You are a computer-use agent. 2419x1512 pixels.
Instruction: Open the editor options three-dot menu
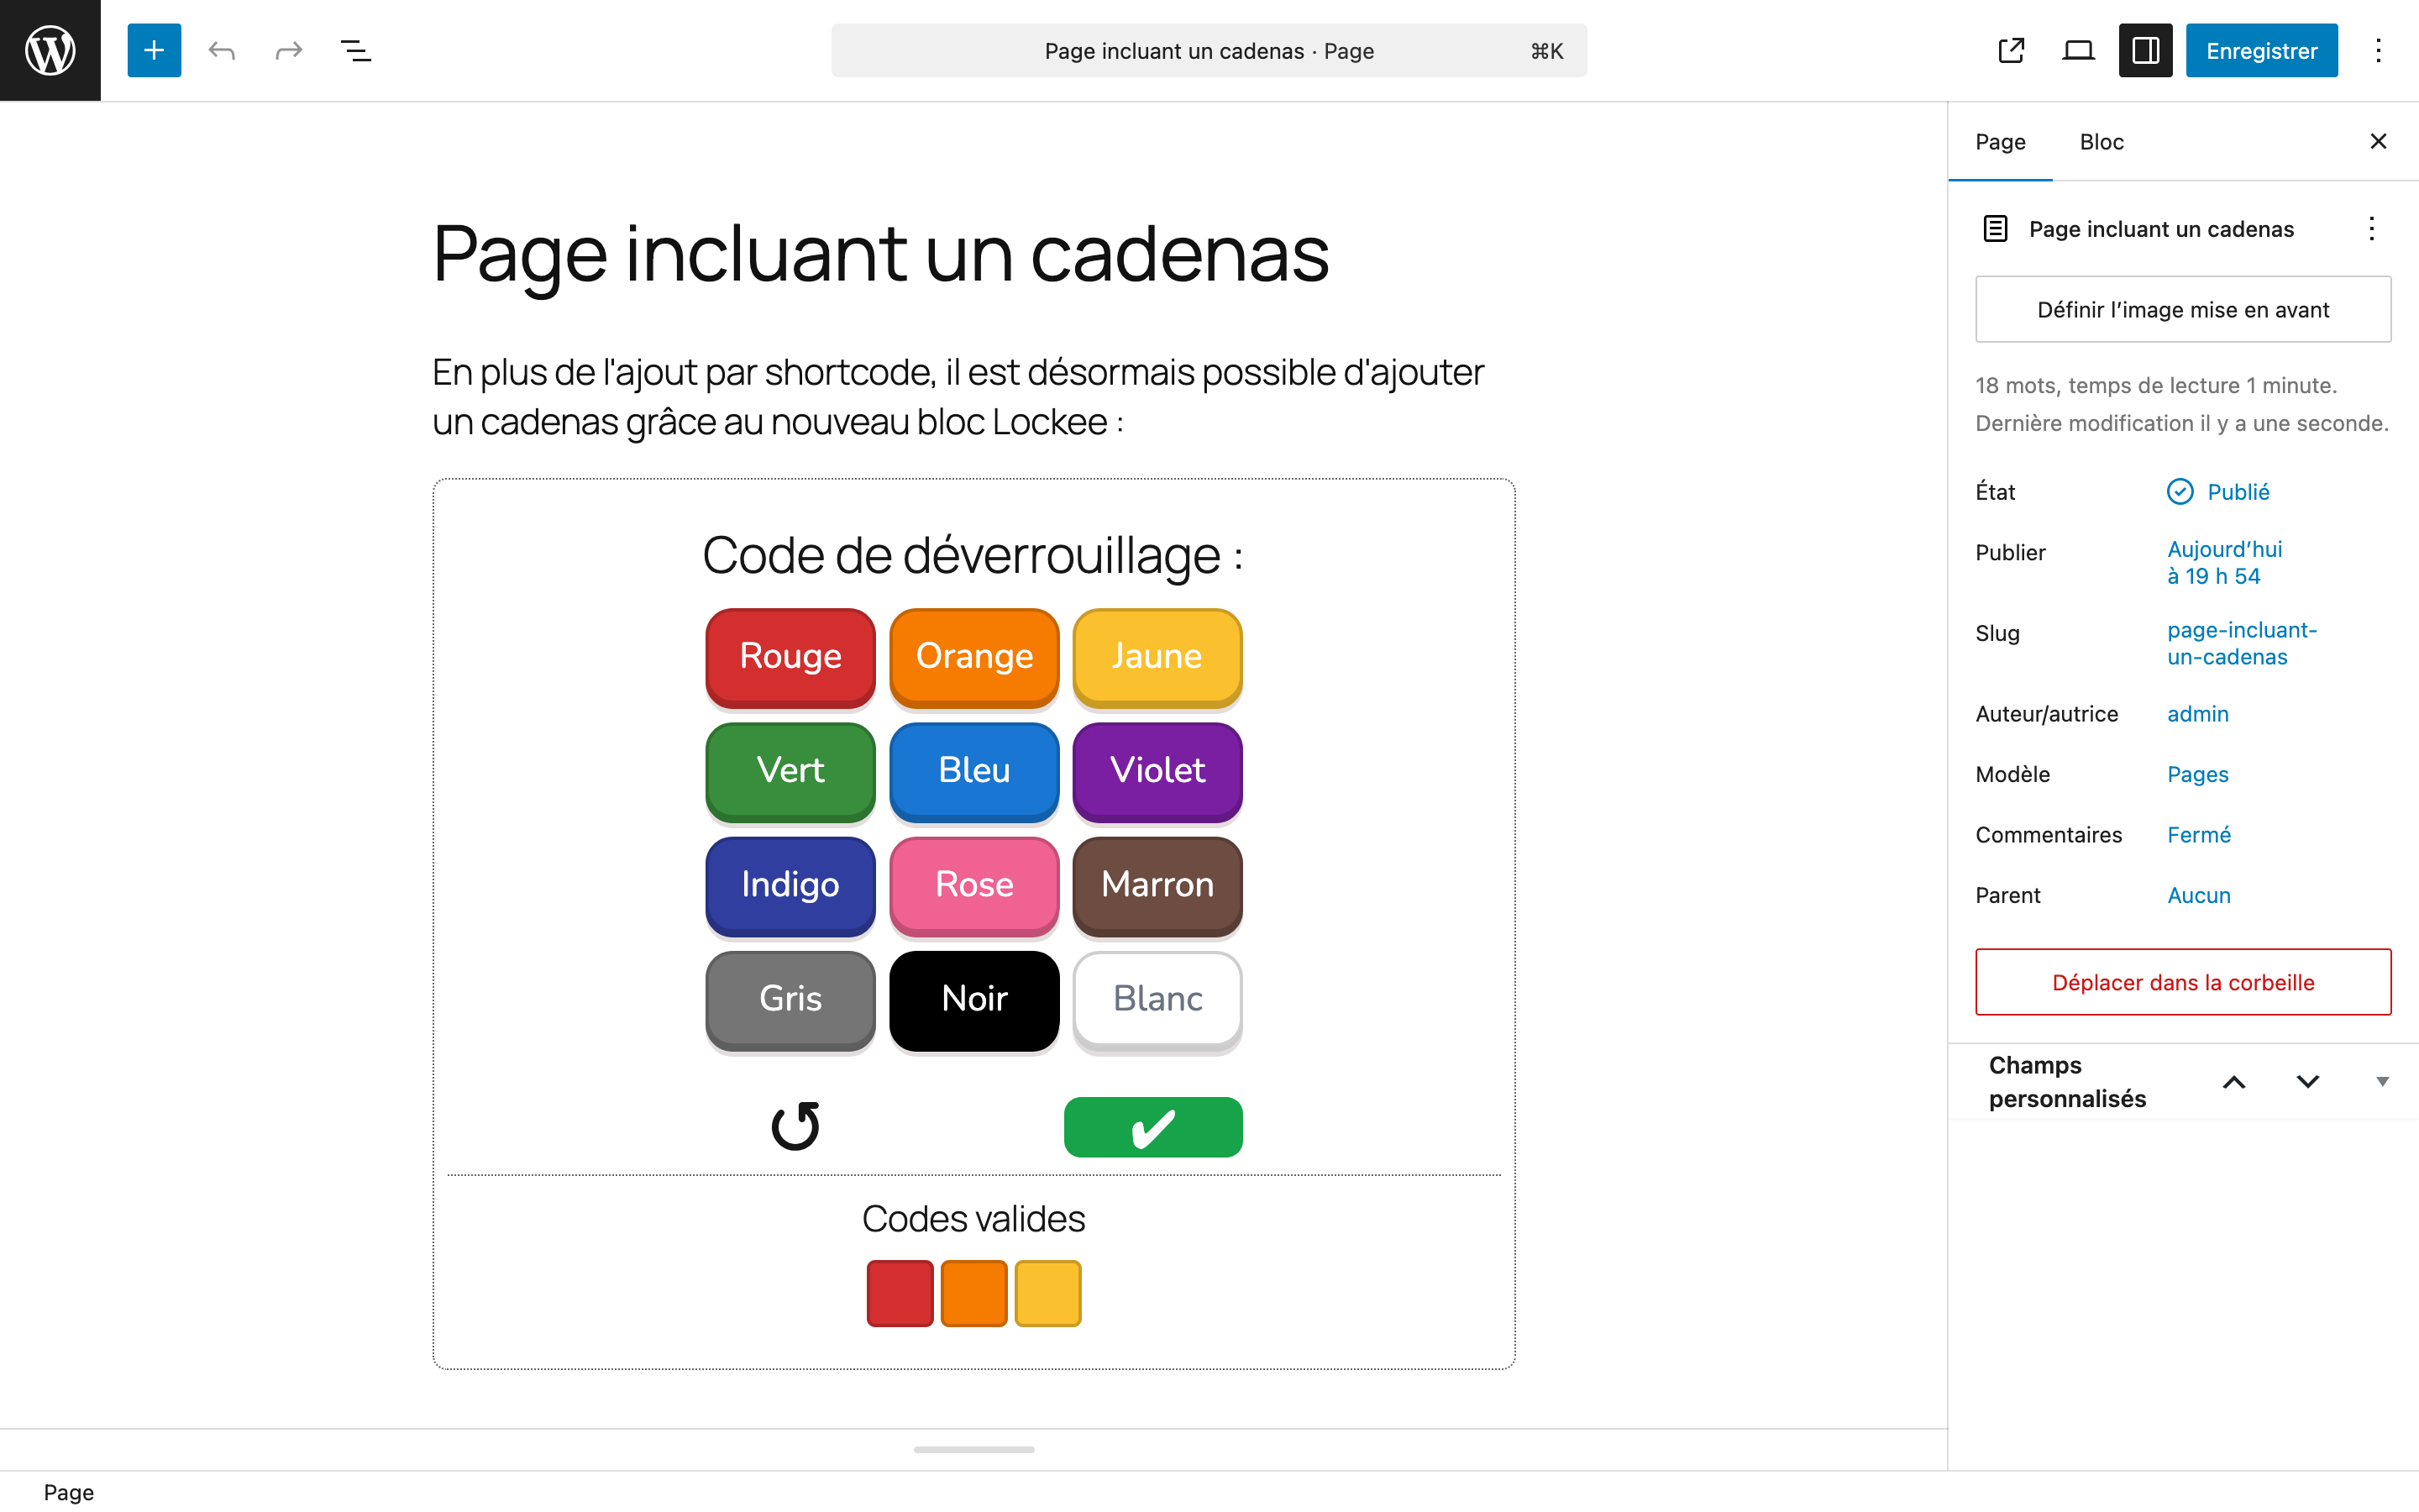tap(2378, 50)
